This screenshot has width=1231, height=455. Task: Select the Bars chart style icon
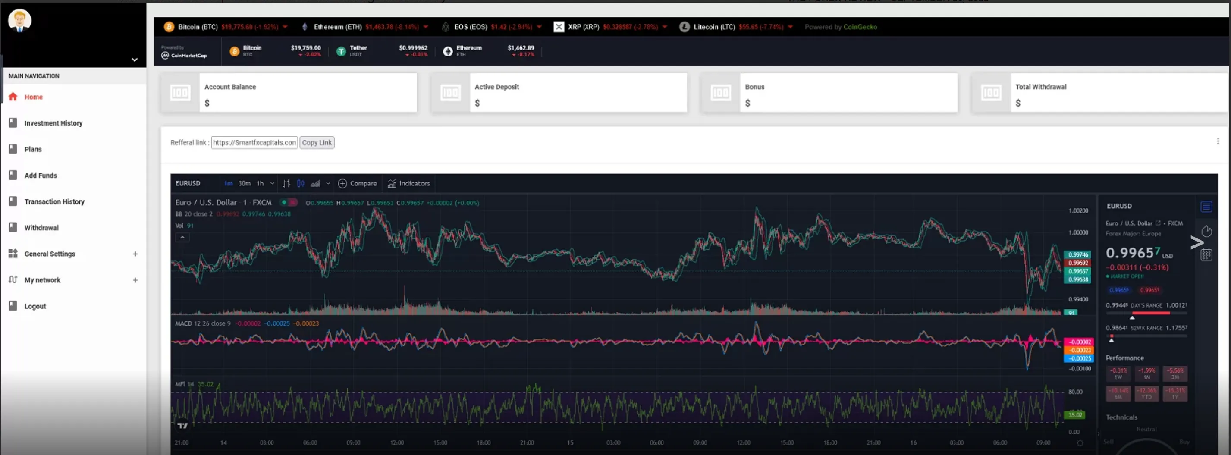(x=286, y=184)
